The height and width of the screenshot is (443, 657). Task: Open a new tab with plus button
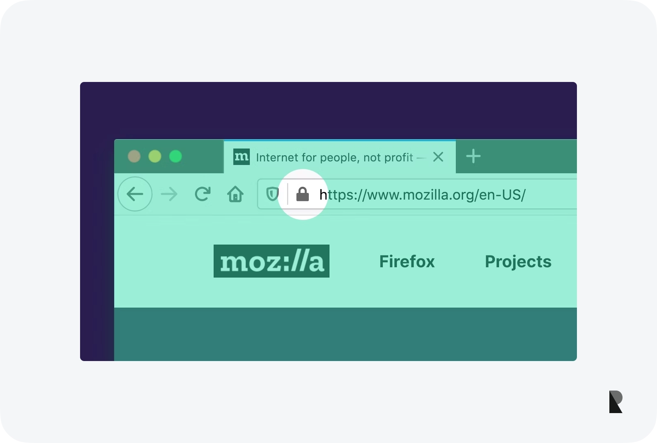pos(473,156)
